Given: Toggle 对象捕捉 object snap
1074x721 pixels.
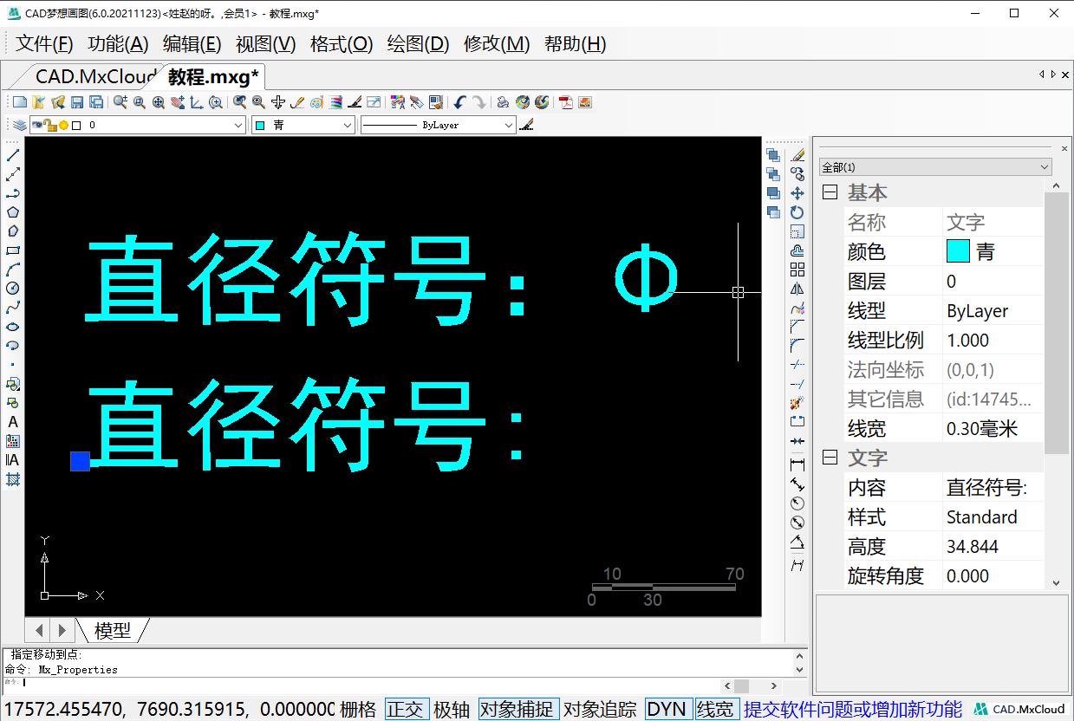Looking at the screenshot, I should coord(518,709).
